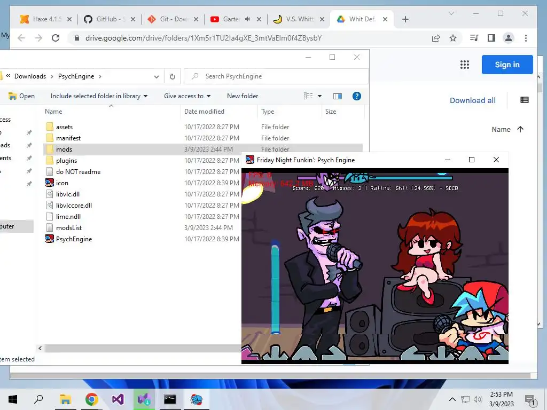
Task: Toggle Chrome side panel icon
Action: pyautogui.click(x=491, y=38)
